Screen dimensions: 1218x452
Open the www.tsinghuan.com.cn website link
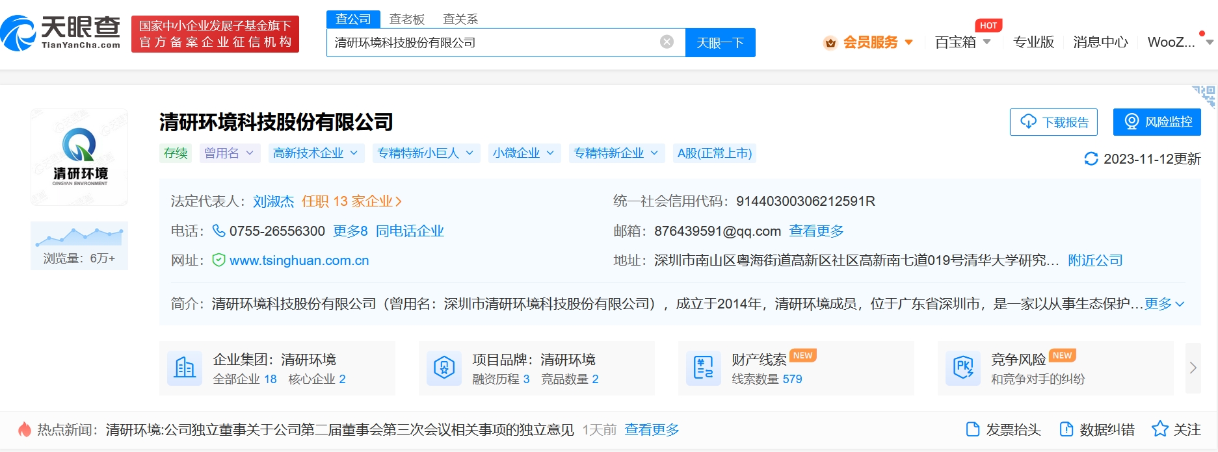click(299, 260)
